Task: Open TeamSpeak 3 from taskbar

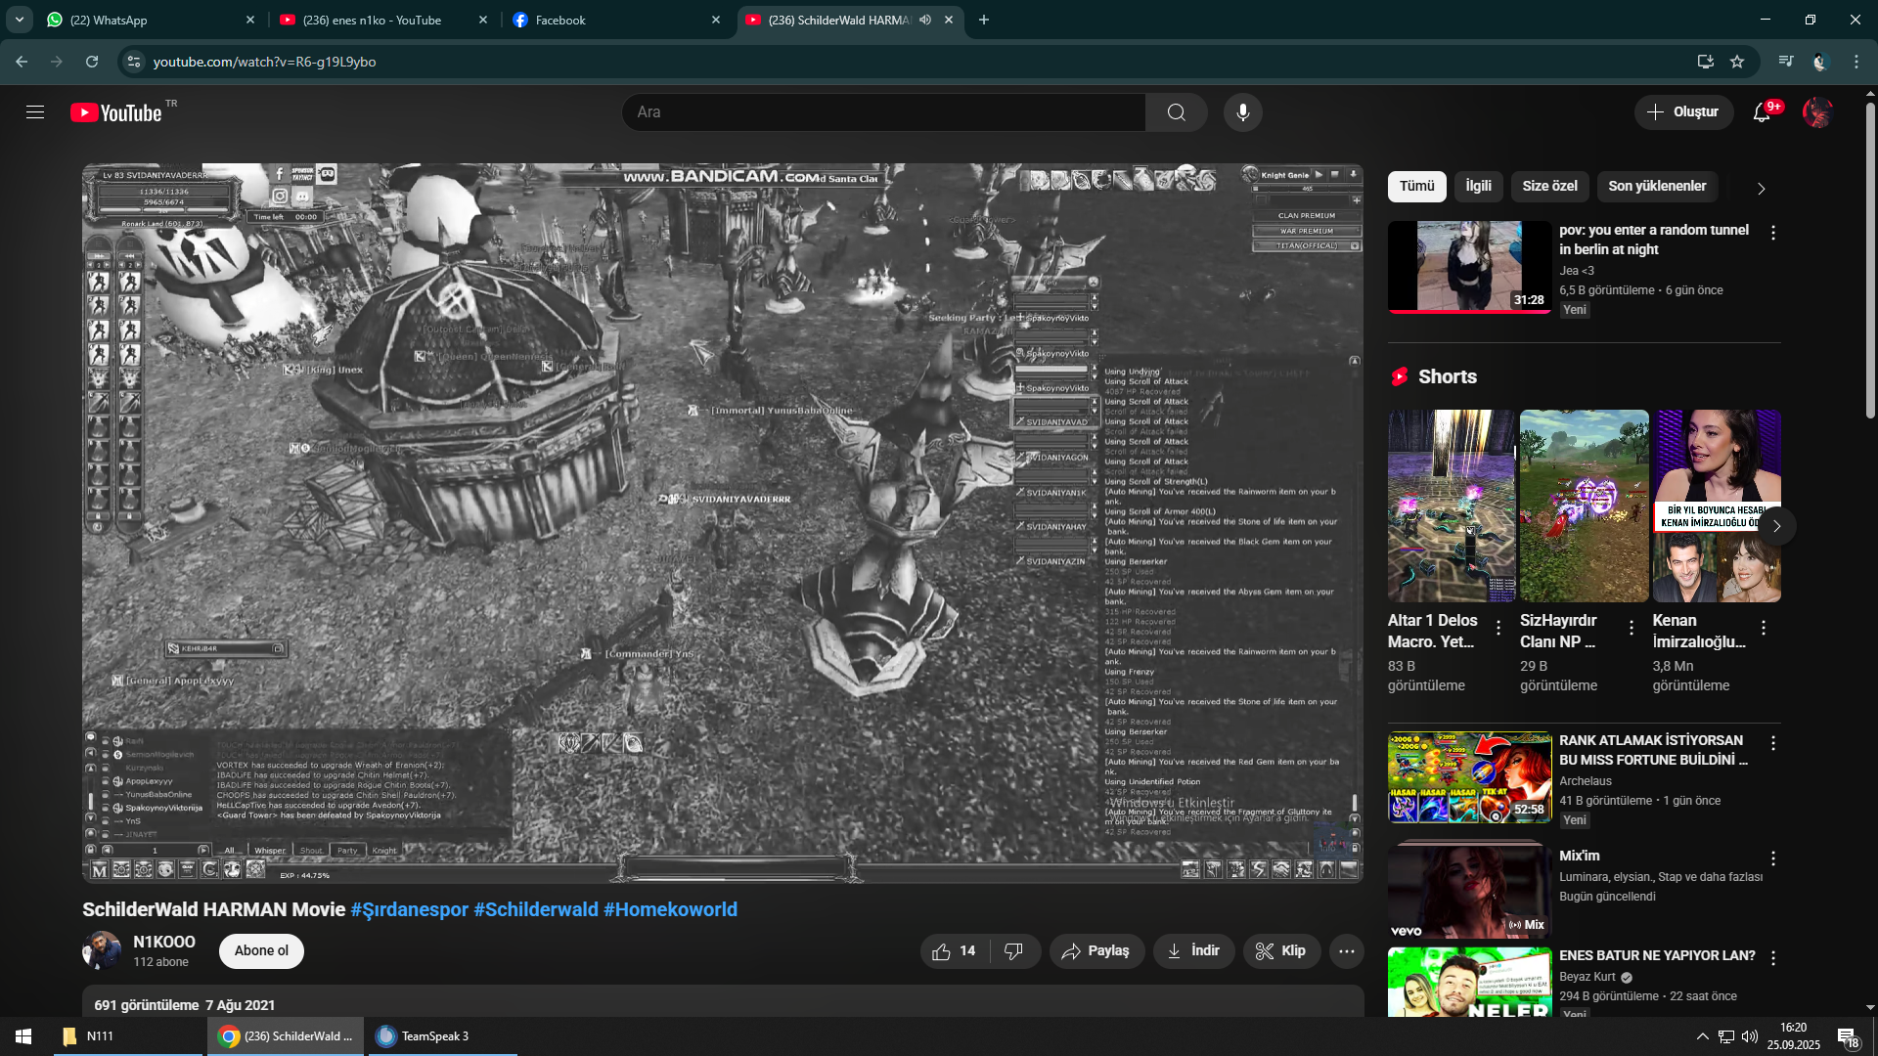Action: click(x=442, y=1036)
